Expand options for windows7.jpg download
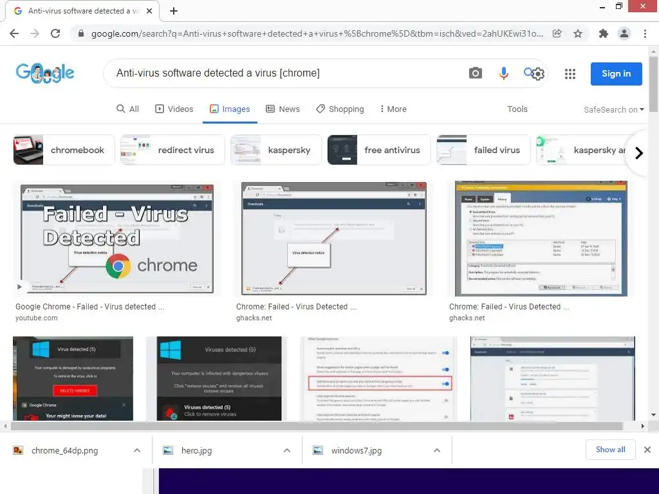659x494 pixels. point(437,451)
